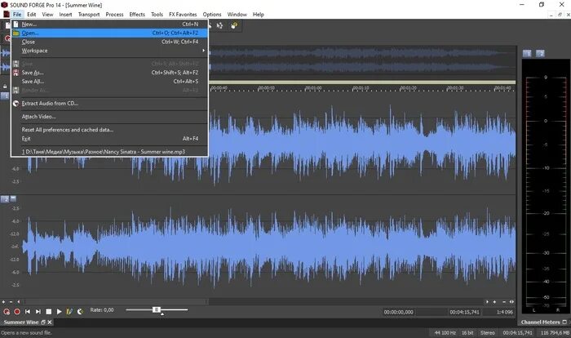Open the Window menu
The image size is (571, 338).
coord(237,14)
